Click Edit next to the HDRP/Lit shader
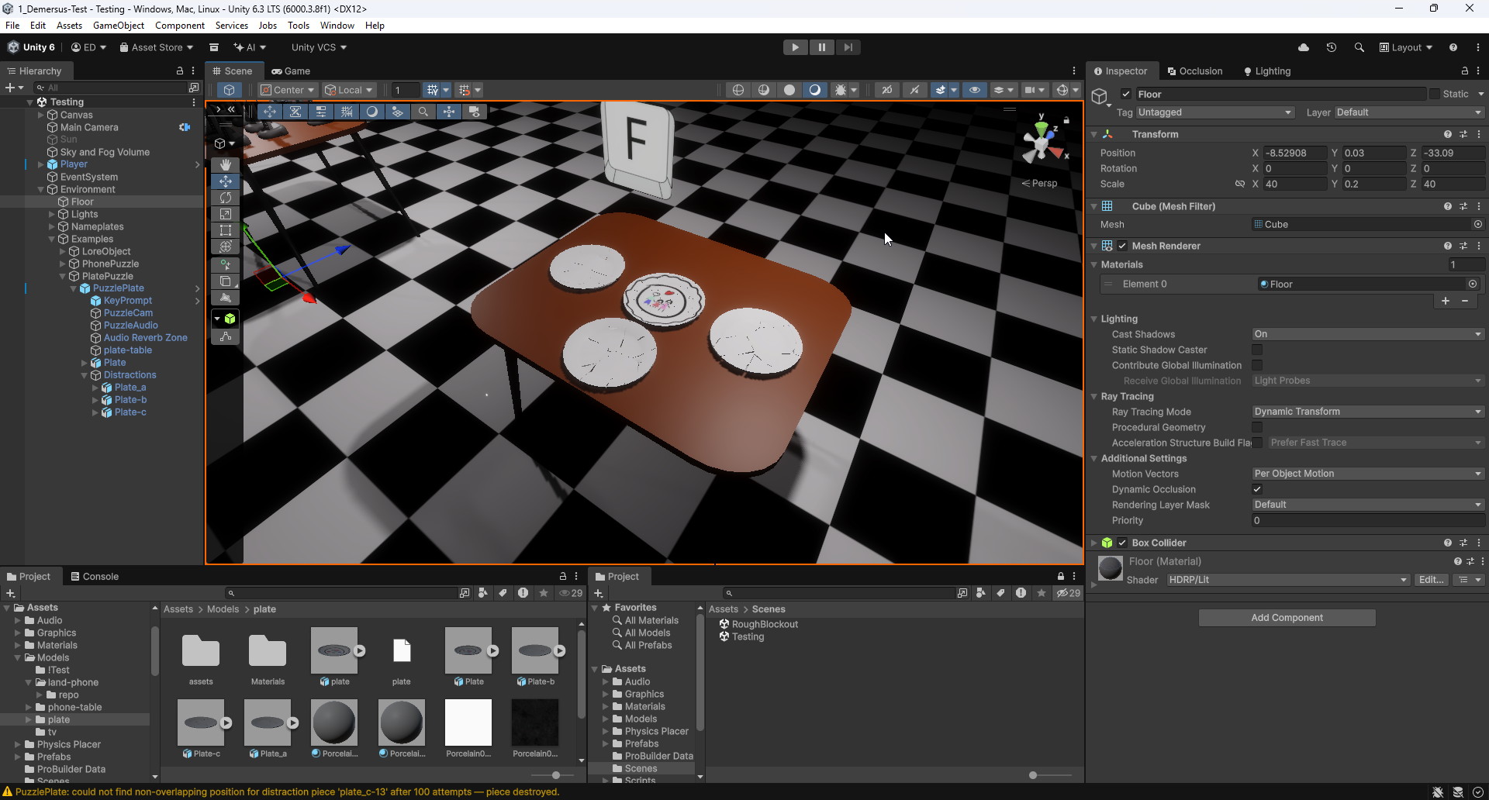Image resolution: width=1489 pixels, height=800 pixels. point(1431,579)
